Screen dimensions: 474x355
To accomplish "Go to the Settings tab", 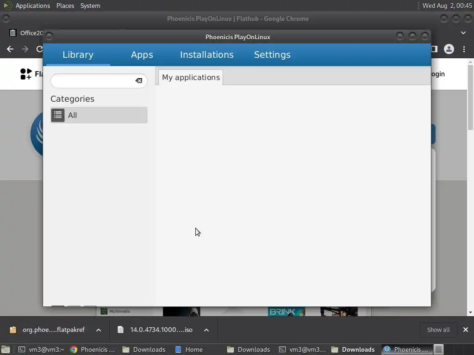I will (x=272, y=55).
